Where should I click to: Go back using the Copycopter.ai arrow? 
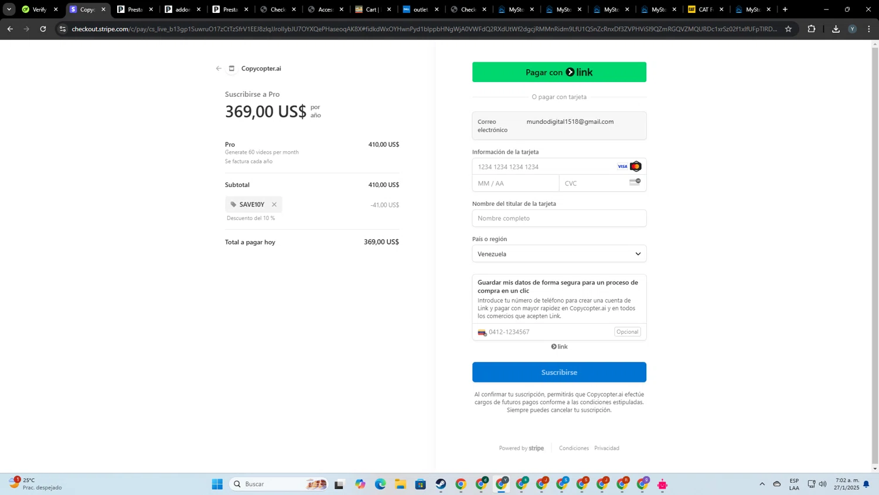pyautogui.click(x=219, y=69)
